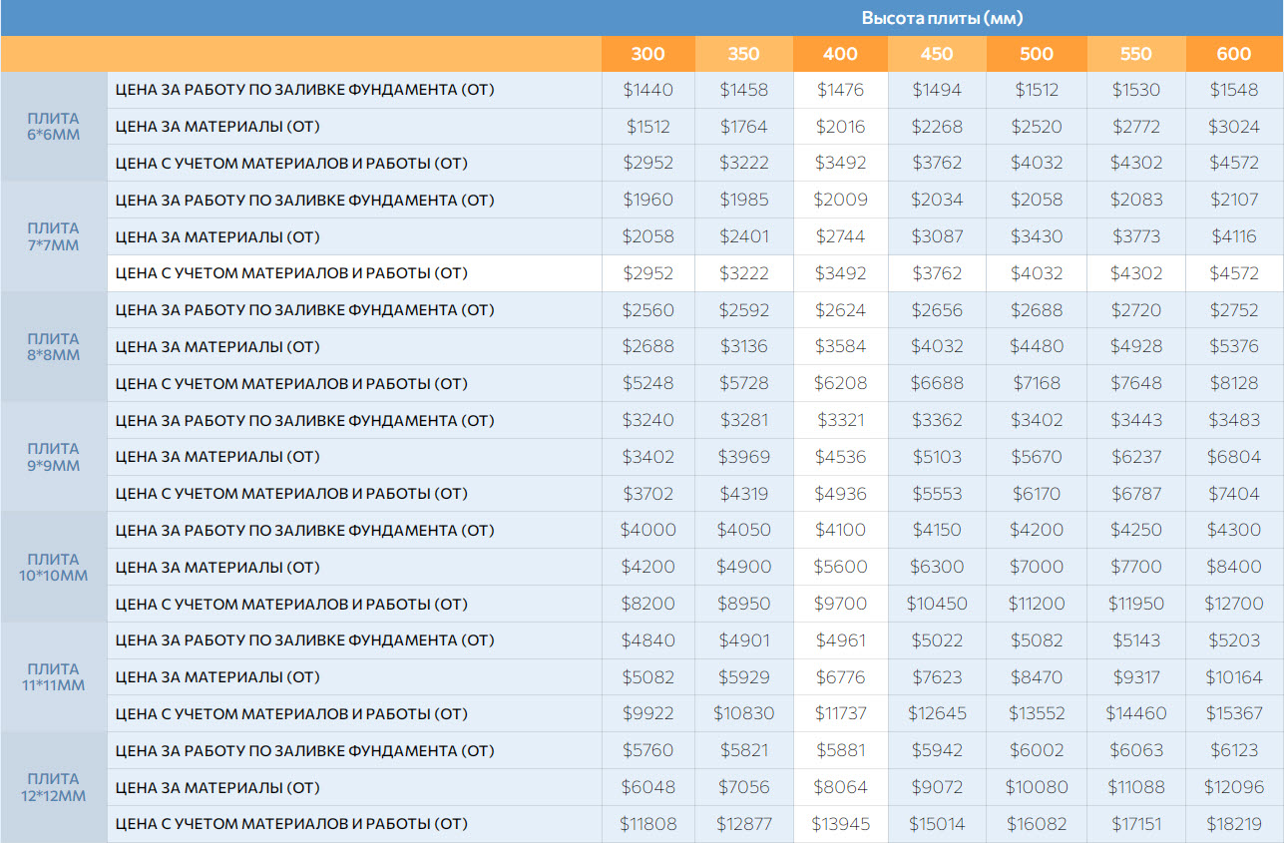Click the $1960 price cell
Viewport: 1284px width, 843px height.
648,200
